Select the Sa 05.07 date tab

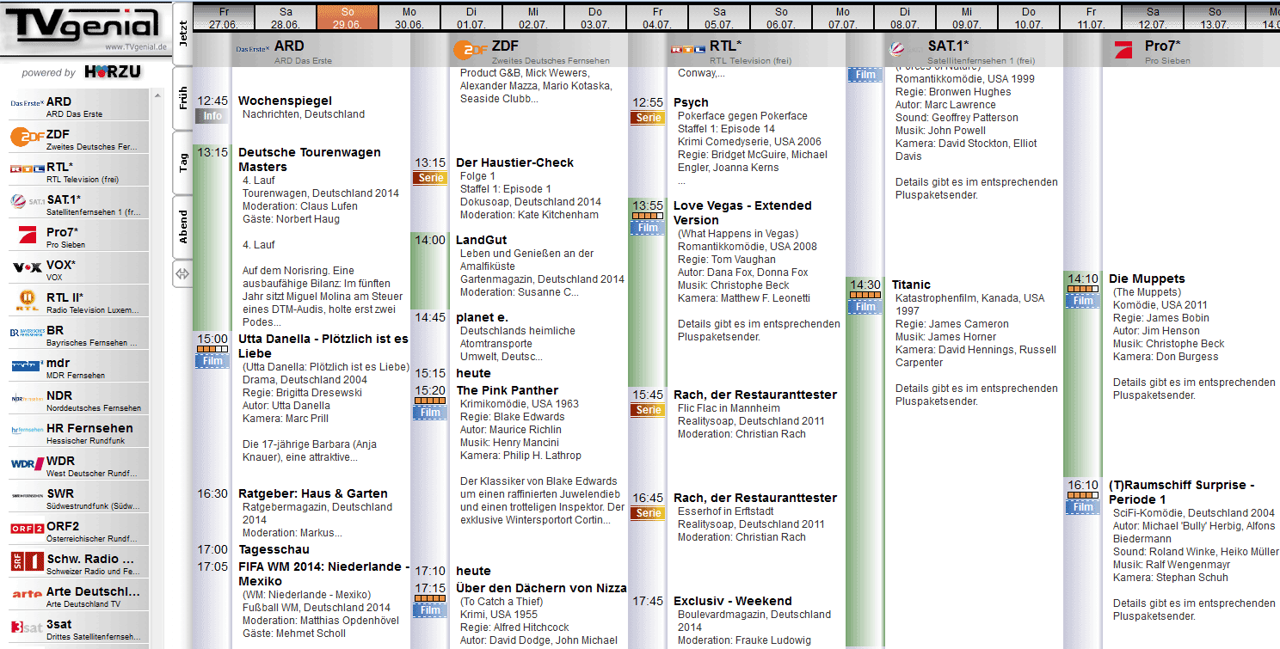coord(719,15)
